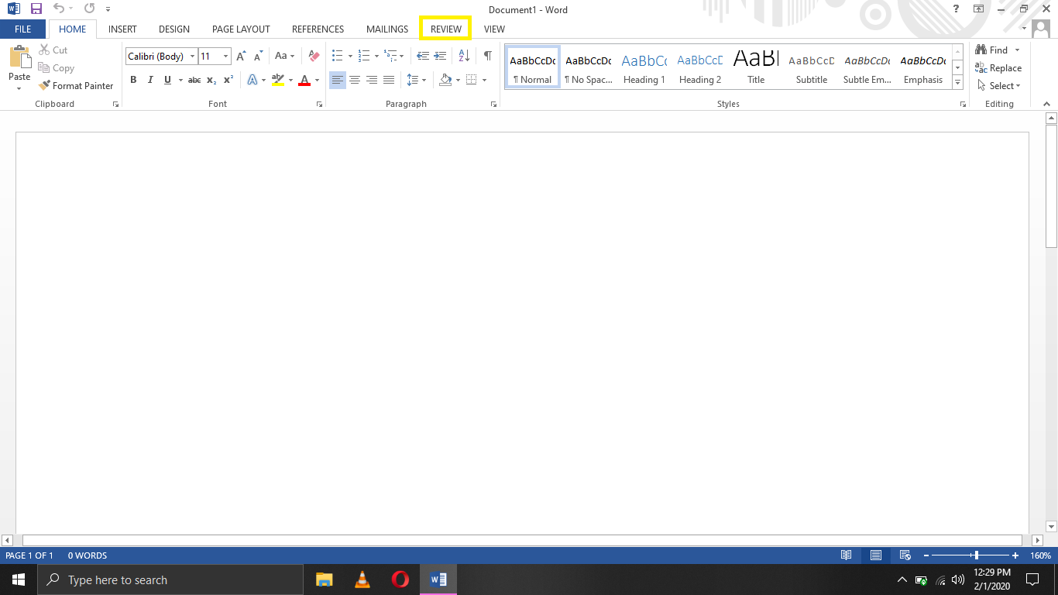
Task: Toggle Strikethrough formatting
Action: (x=194, y=80)
